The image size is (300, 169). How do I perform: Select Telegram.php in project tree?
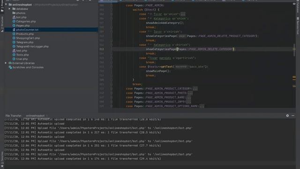pyautogui.click(x=25, y=42)
